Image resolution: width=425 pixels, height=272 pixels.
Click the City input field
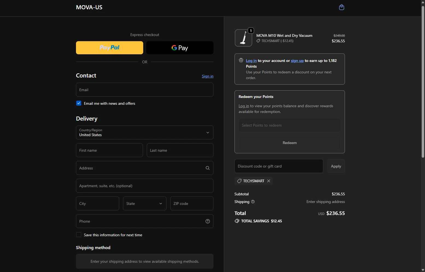pyautogui.click(x=98, y=204)
